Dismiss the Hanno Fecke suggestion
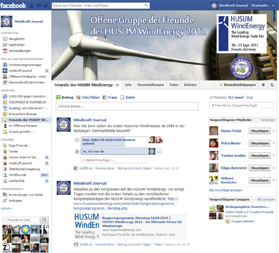Viewport: 279px width, 253px height. coord(273,131)
